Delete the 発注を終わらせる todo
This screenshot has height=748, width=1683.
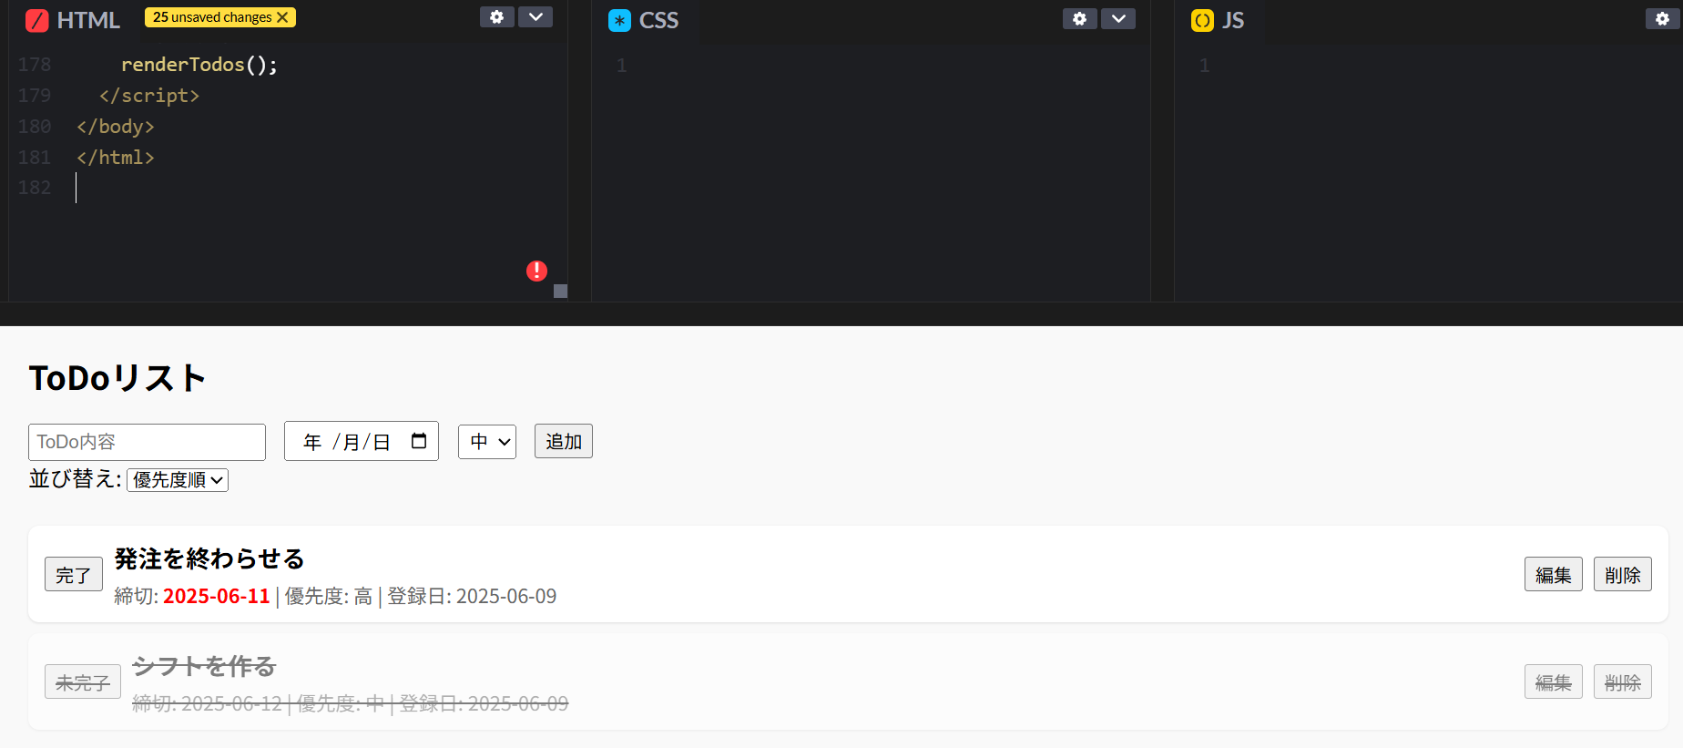[x=1623, y=574]
